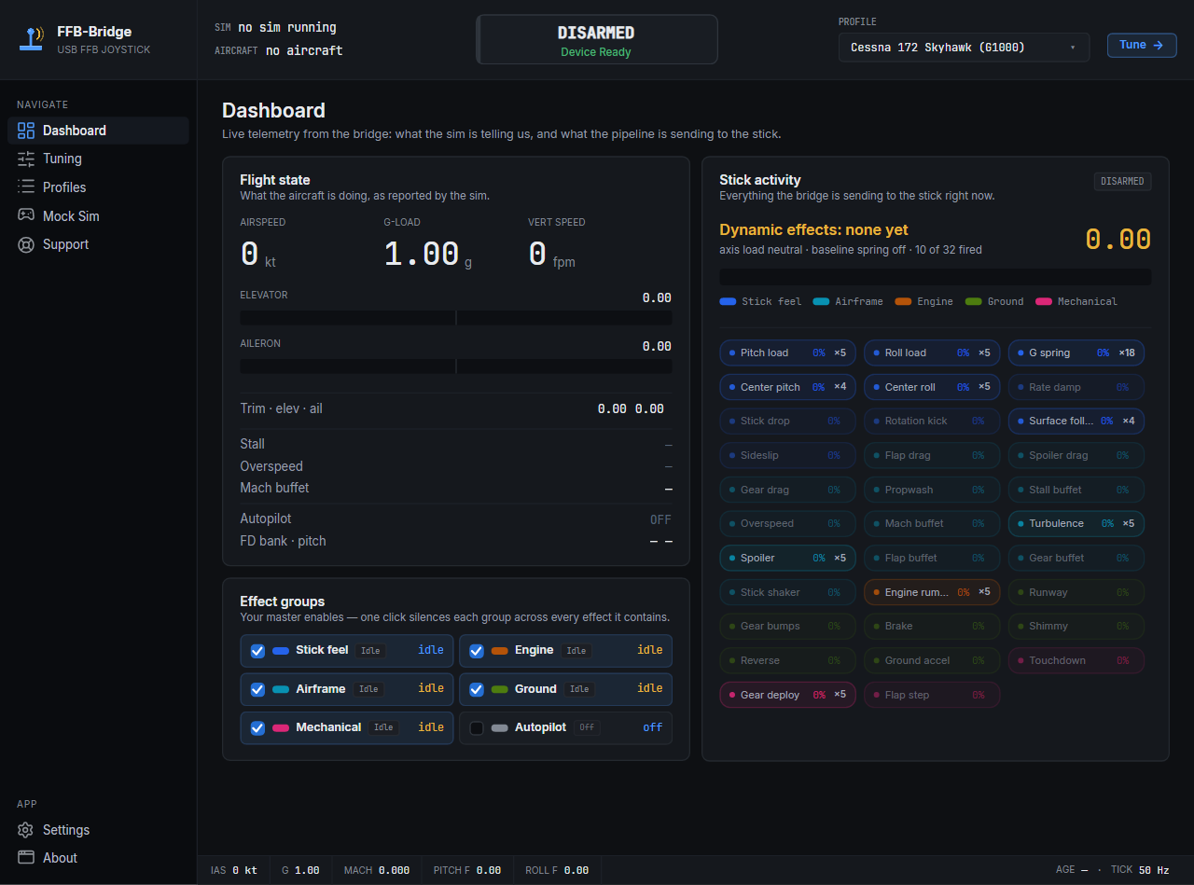The width and height of the screenshot is (1194, 885).
Task: Open the About page
Action: click(98, 858)
